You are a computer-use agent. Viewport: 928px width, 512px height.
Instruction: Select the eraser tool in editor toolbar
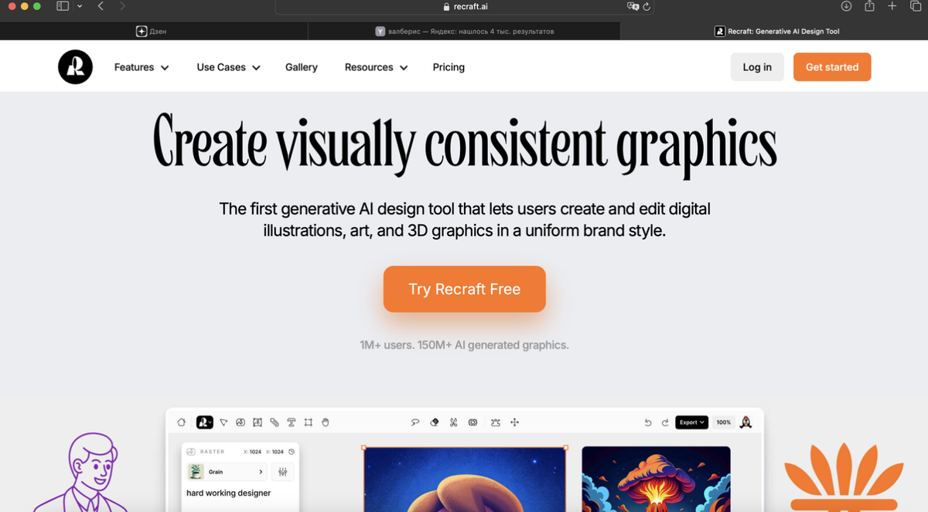click(435, 422)
